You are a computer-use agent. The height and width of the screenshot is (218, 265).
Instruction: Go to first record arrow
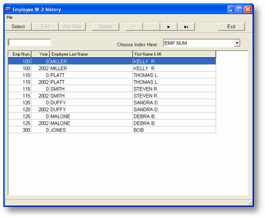coord(134,27)
